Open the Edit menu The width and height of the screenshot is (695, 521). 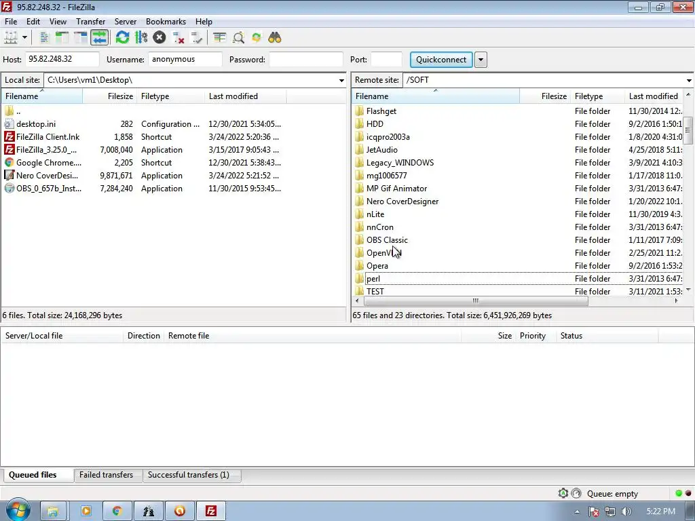pos(33,22)
